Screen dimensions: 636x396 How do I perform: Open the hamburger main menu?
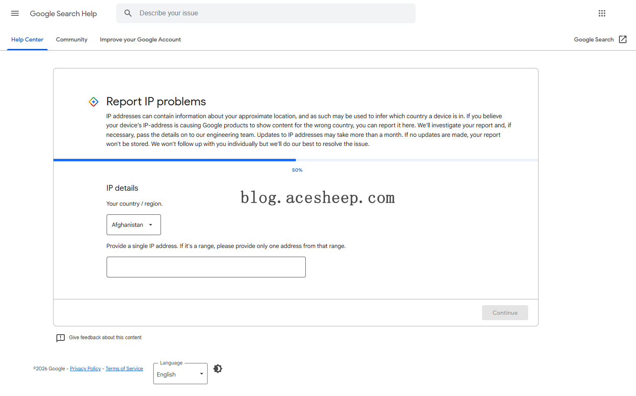pyautogui.click(x=15, y=13)
